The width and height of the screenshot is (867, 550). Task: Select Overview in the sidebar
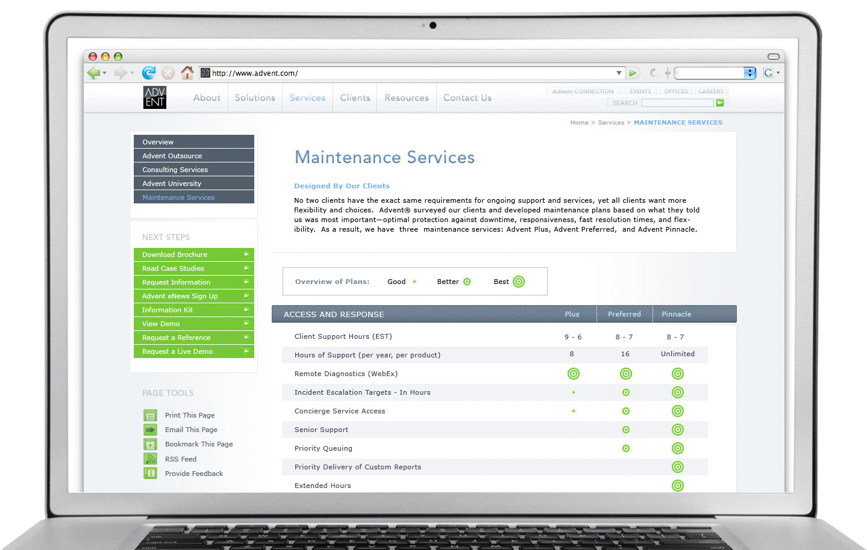coord(194,141)
